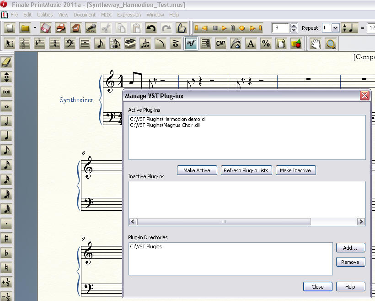This screenshot has height=301, width=375.
Task: Select the quarter note in side palette
Action: (x=6, y=136)
